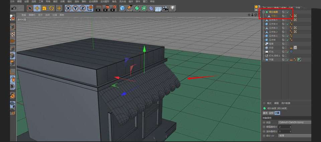Open the Camera object tool
Viewport: 321px width, 142px height.
[x=165, y=8]
